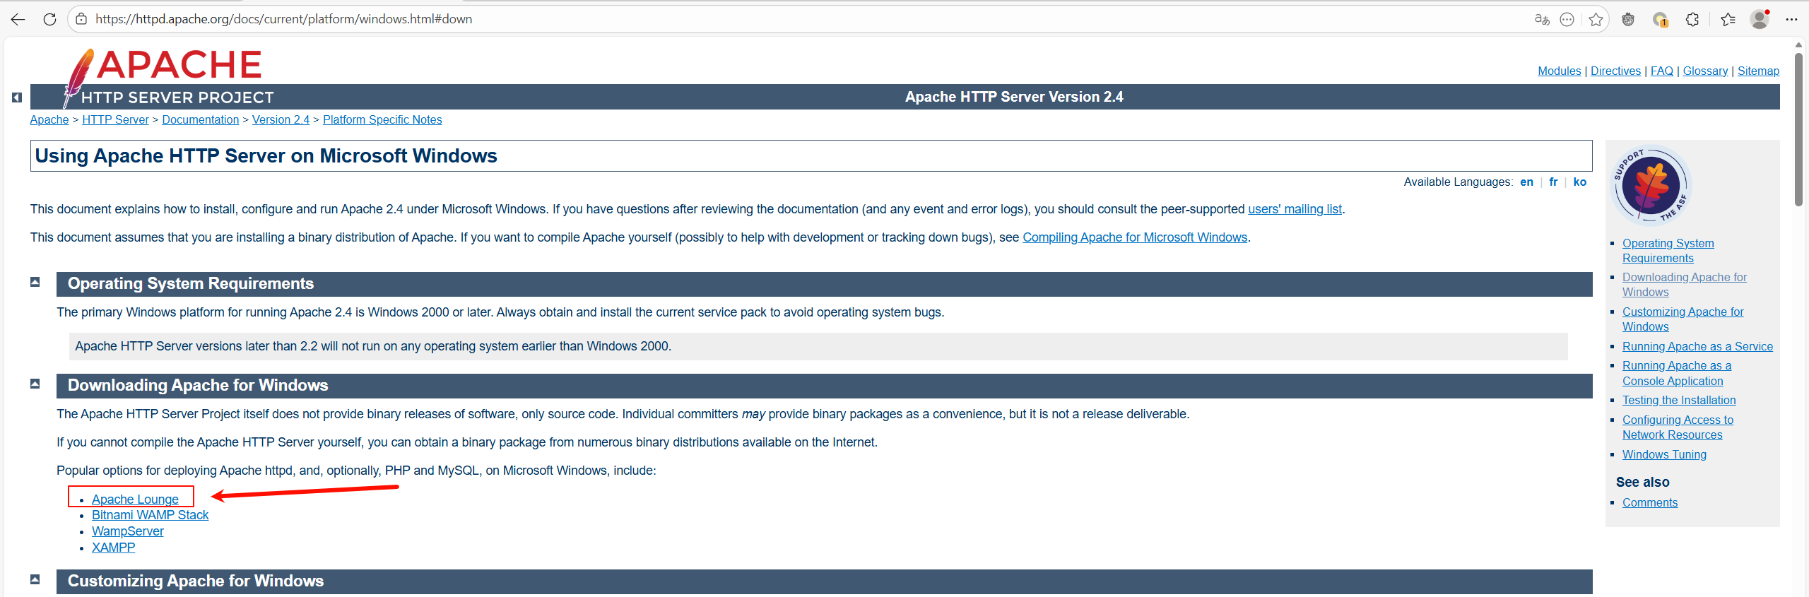Open the Glossary link

pos(1705,71)
